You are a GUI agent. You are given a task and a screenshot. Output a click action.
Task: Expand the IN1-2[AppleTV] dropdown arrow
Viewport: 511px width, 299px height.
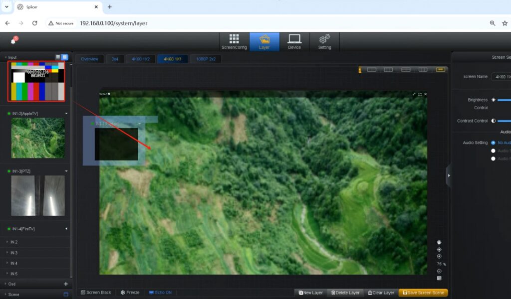[x=66, y=114]
